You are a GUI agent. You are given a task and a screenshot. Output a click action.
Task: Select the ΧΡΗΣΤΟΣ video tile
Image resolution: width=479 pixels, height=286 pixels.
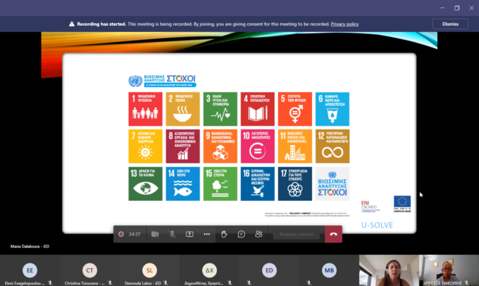point(449,271)
